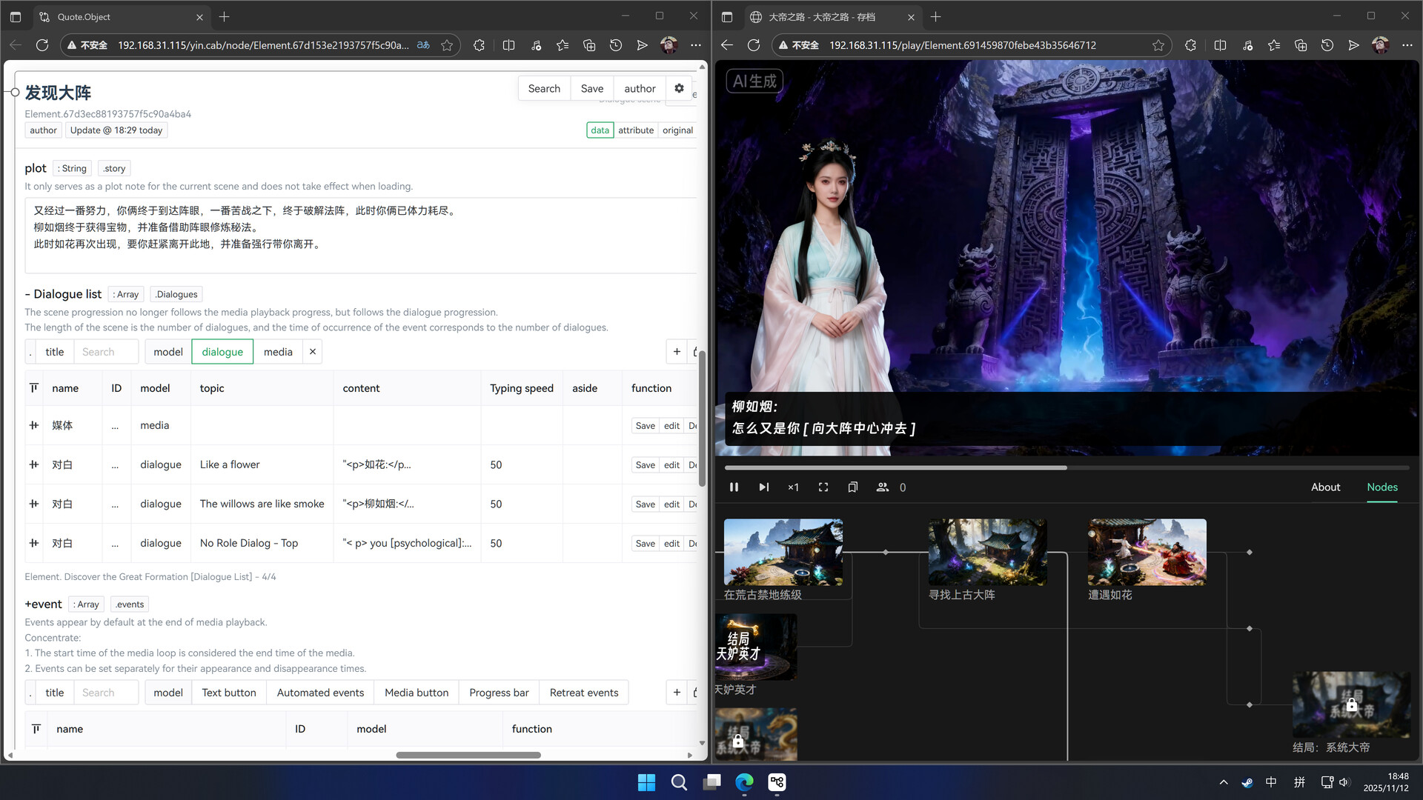Open the About tab
The image size is (1423, 800).
1326,487
